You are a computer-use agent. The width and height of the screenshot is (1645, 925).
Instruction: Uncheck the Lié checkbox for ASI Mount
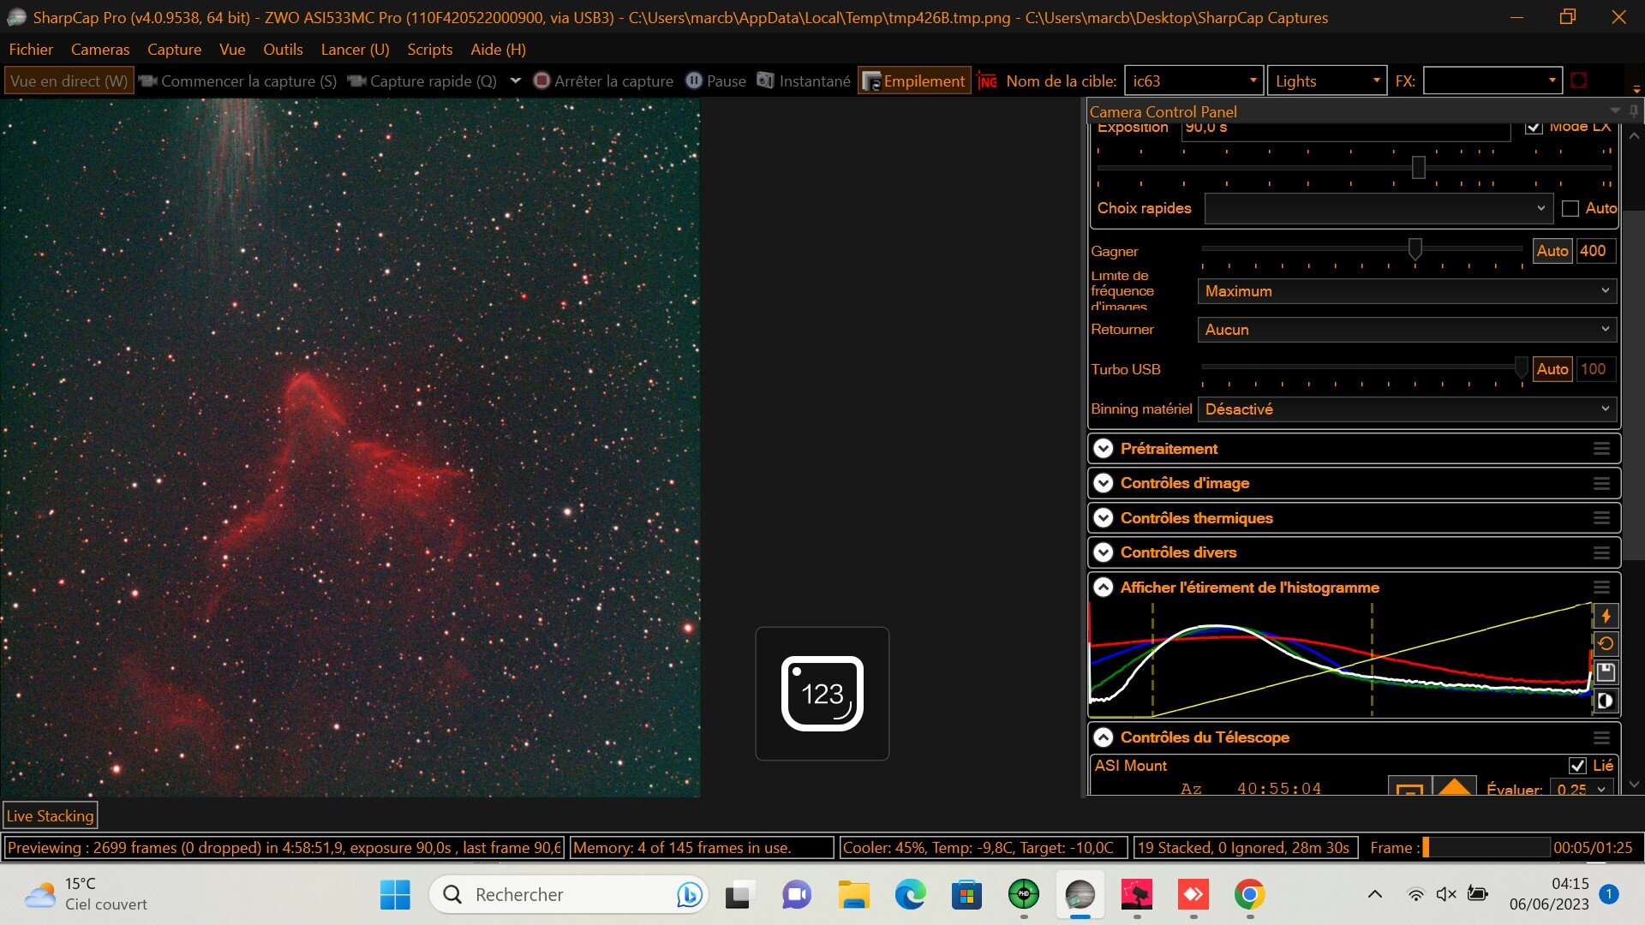pyautogui.click(x=1577, y=766)
